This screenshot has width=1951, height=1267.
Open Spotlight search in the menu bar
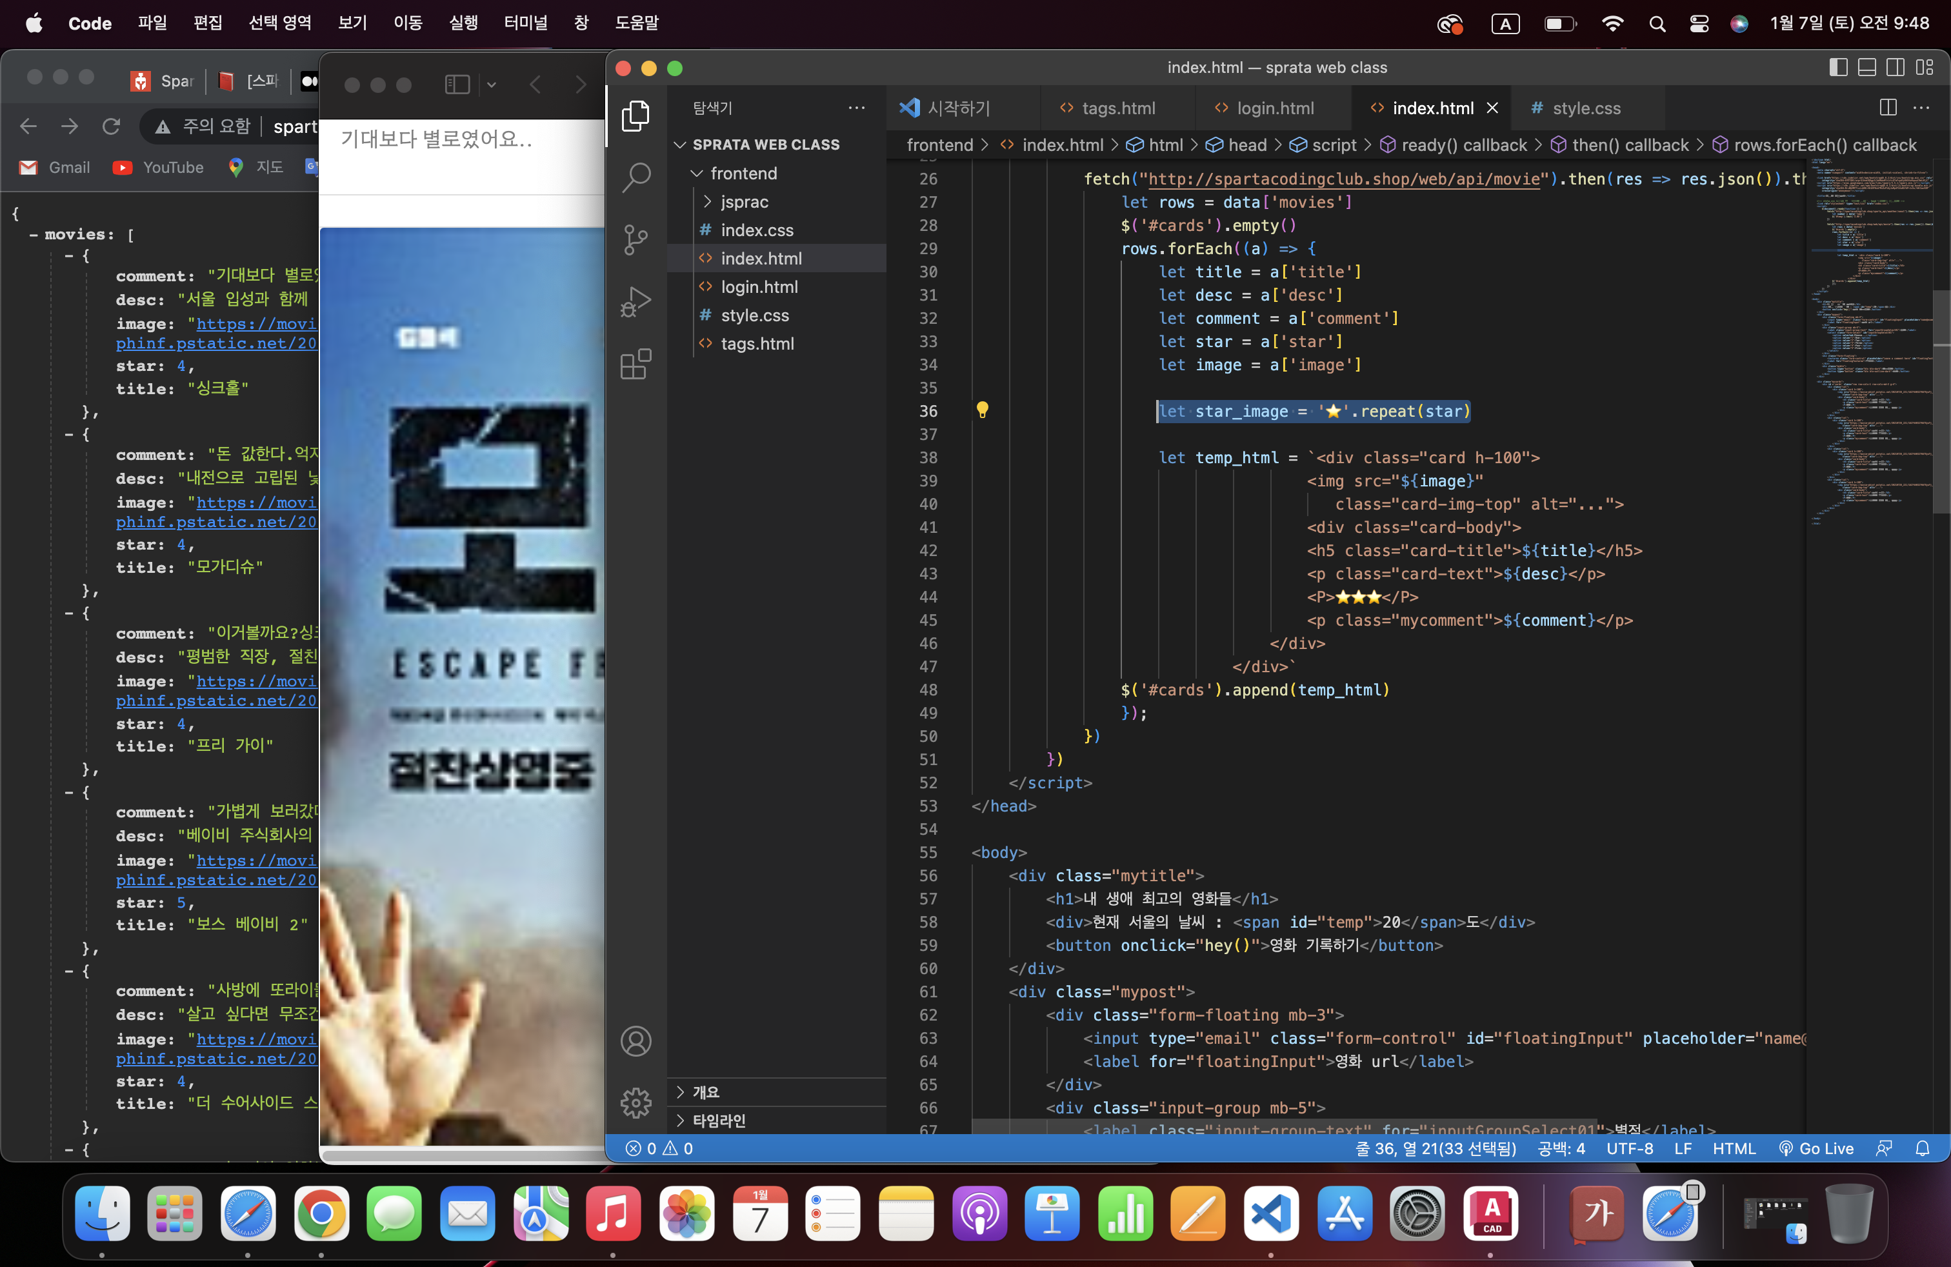(1657, 23)
